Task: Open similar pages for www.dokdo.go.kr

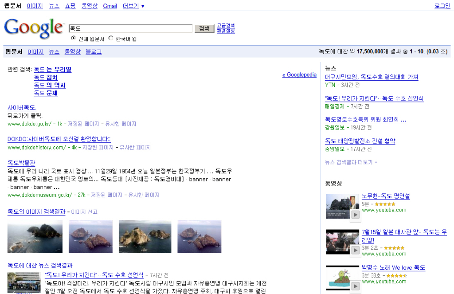Action: (x=121, y=124)
